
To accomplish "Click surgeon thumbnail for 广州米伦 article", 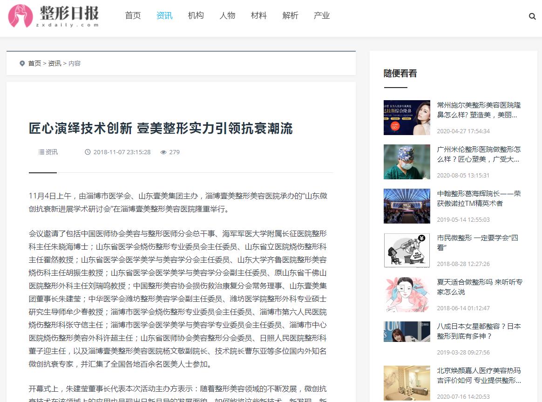I will (407, 162).
